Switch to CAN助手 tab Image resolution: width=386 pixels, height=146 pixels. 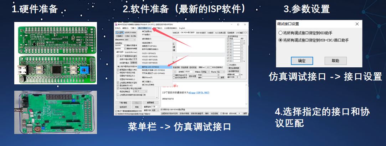[x=210, y=33]
